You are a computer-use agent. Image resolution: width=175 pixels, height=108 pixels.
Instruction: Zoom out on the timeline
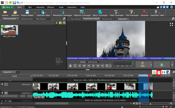point(140,103)
